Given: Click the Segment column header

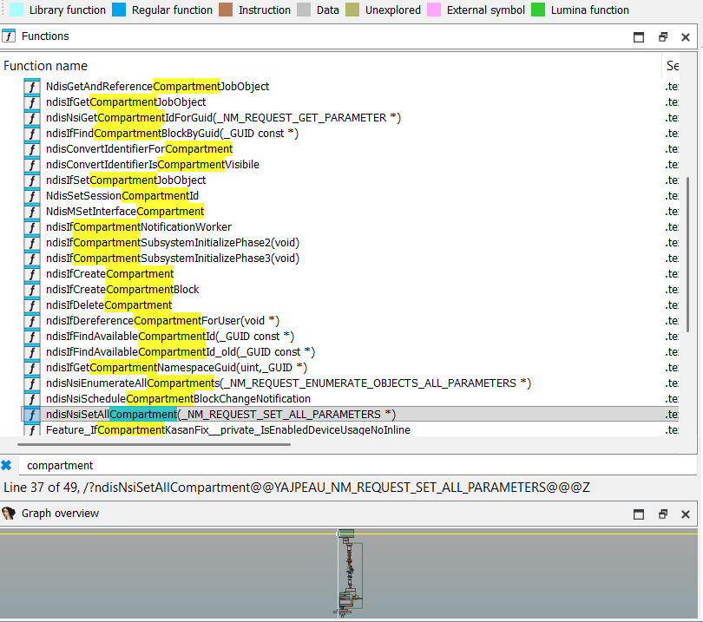Looking at the screenshot, I should point(673,66).
